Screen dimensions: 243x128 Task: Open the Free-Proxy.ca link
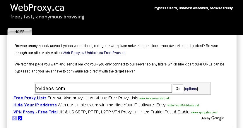click(x=115, y=53)
